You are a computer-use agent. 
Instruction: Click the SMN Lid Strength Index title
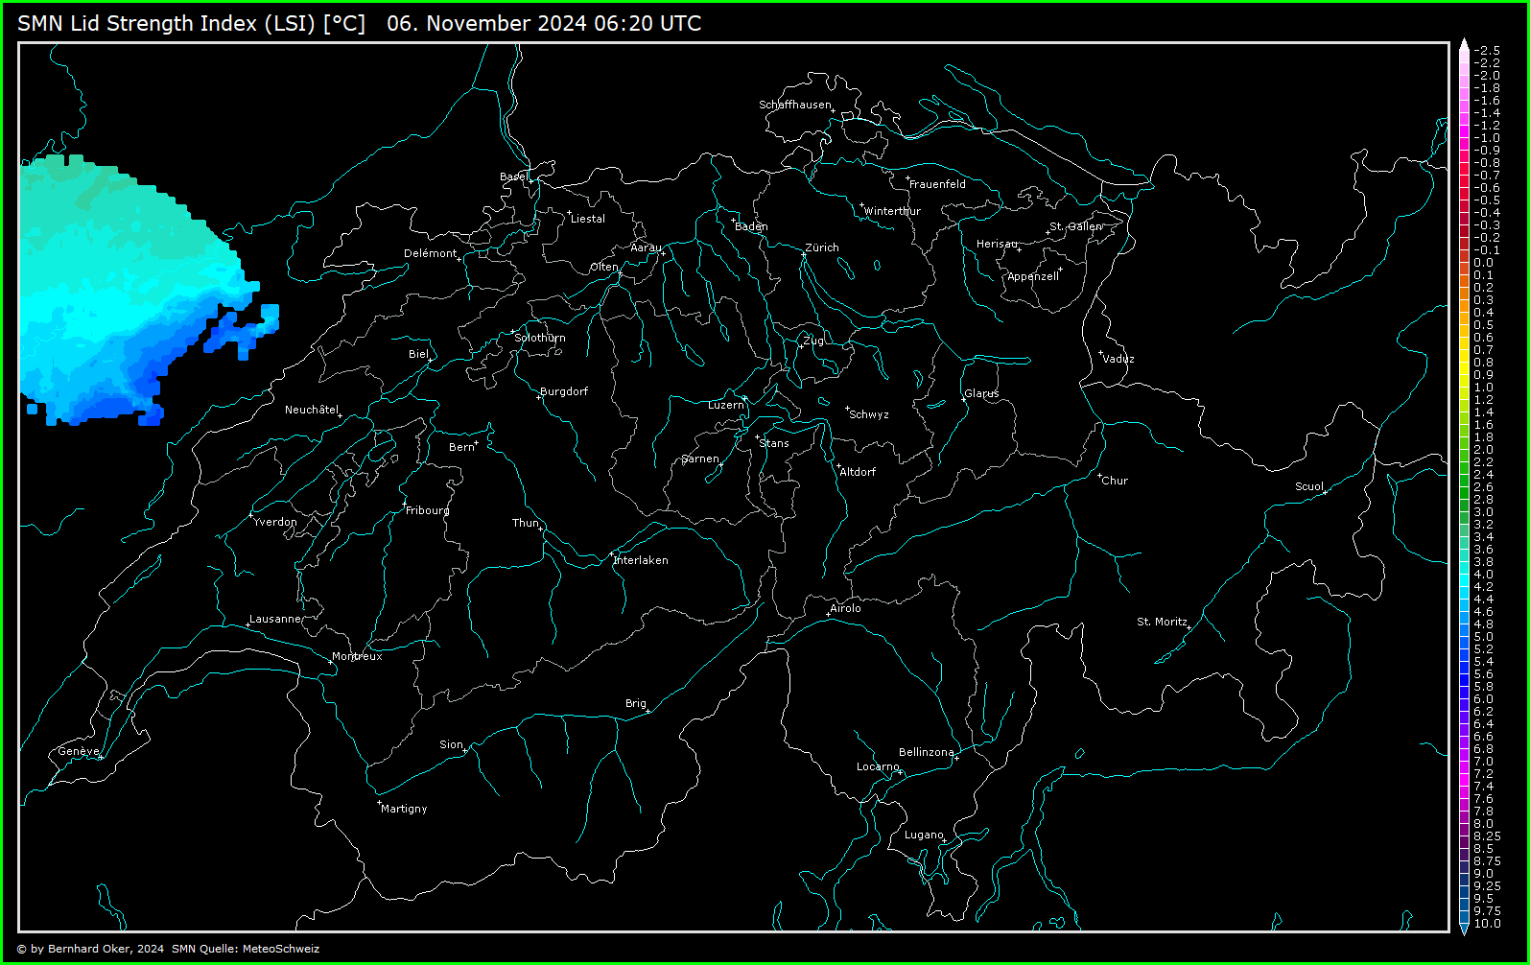point(191,23)
